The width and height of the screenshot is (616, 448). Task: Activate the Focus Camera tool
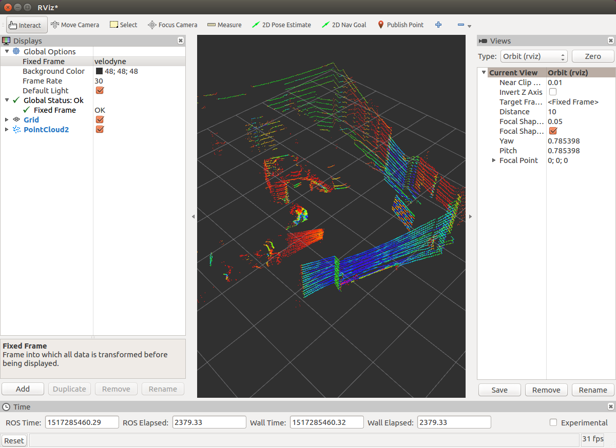[x=172, y=24]
